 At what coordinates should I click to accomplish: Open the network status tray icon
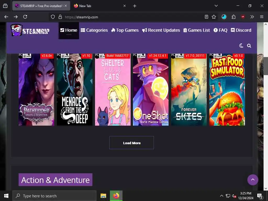228,196
